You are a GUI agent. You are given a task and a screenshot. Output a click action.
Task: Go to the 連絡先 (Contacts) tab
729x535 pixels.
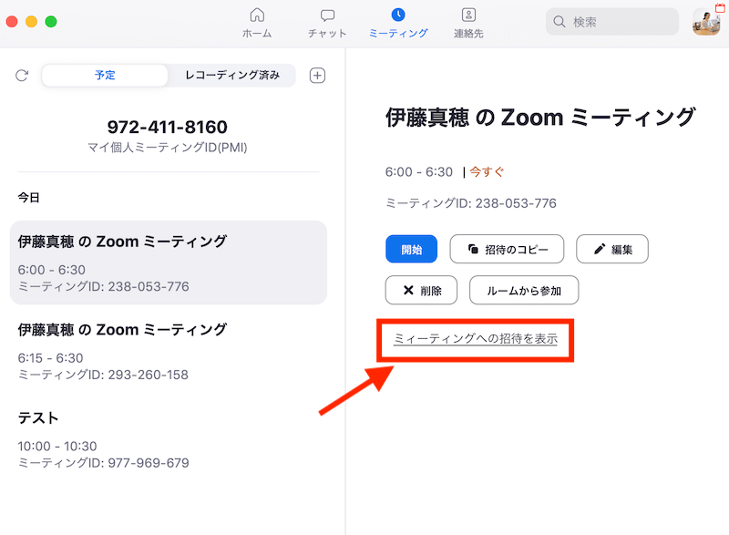point(468,23)
